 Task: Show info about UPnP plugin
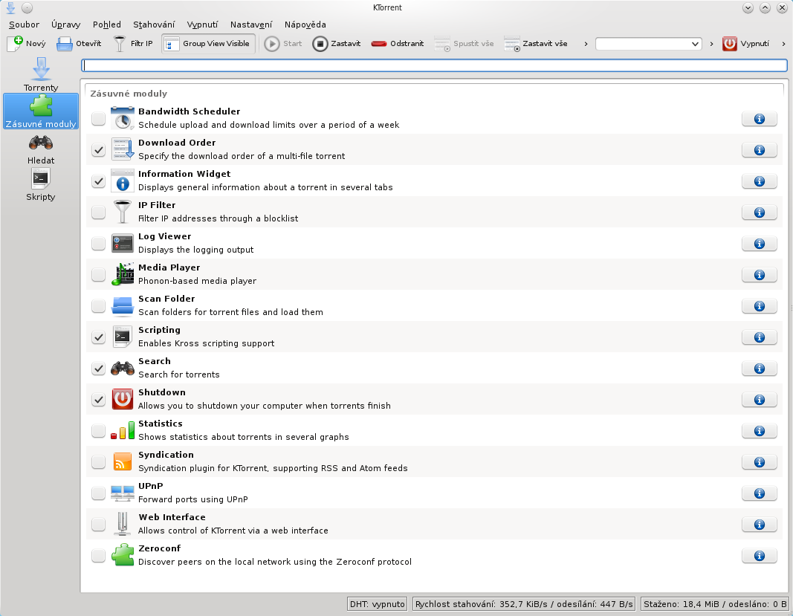click(759, 493)
